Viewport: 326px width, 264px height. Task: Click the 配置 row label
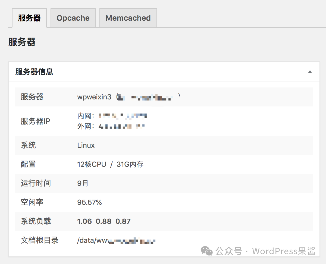tap(28, 164)
